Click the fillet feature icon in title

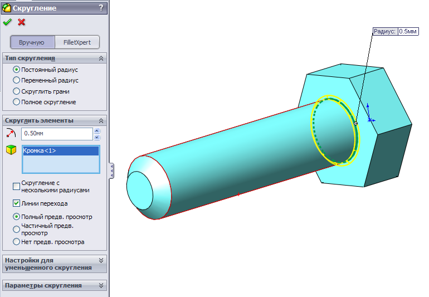click(7, 8)
